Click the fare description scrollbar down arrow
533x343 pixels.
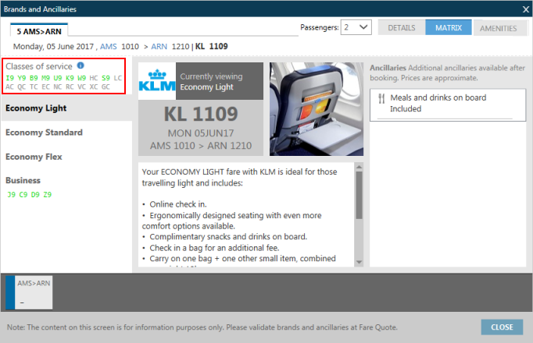[359, 262]
